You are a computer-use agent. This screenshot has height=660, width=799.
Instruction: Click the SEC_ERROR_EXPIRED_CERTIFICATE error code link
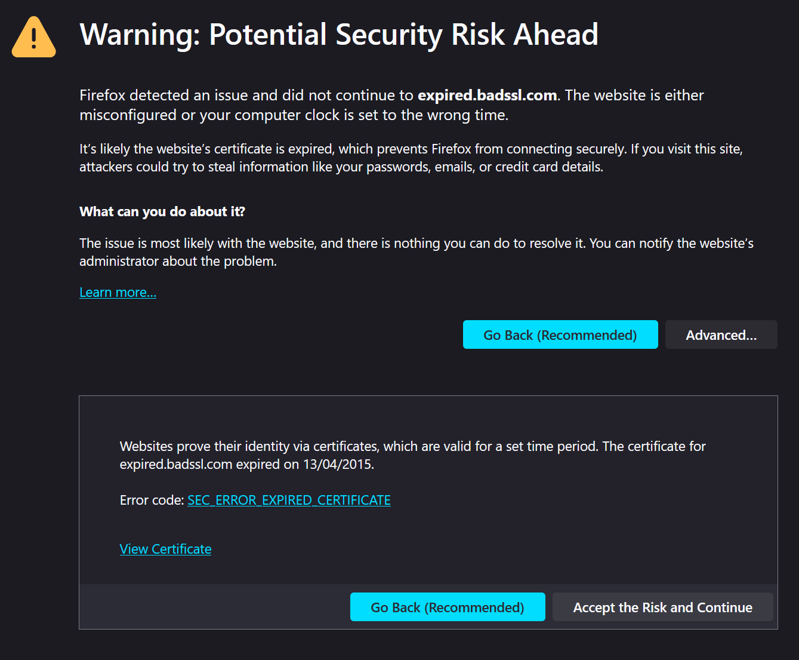[x=289, y=500]
